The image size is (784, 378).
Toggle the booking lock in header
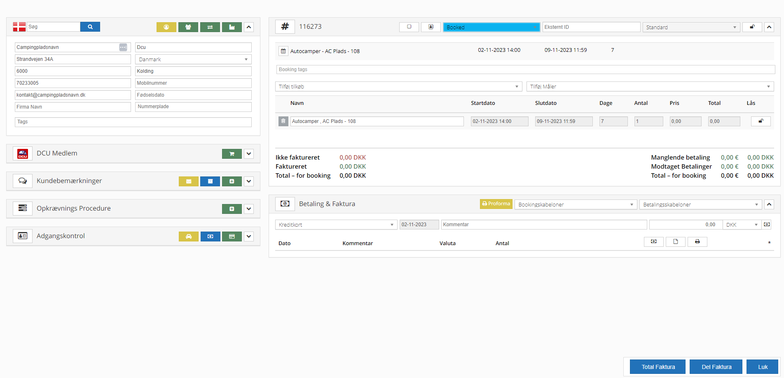click(x=752, y=27)
